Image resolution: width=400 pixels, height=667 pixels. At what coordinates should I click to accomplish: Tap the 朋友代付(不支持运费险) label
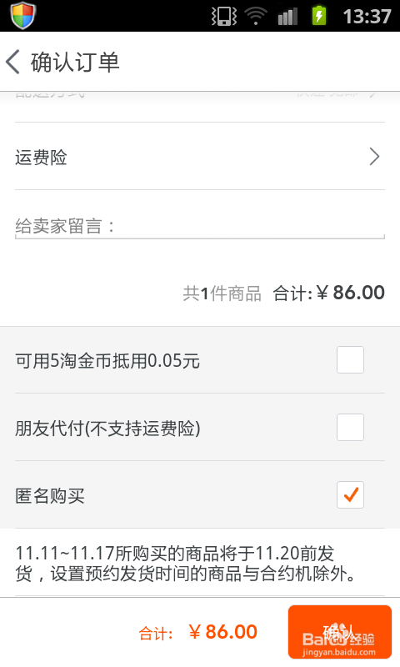pos(108,429)
